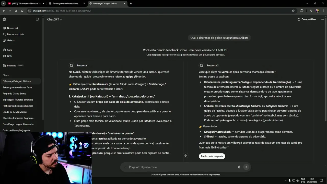Open the media control icon in toolbar
This screenshot has height=184, width=327.
point(311,11)
